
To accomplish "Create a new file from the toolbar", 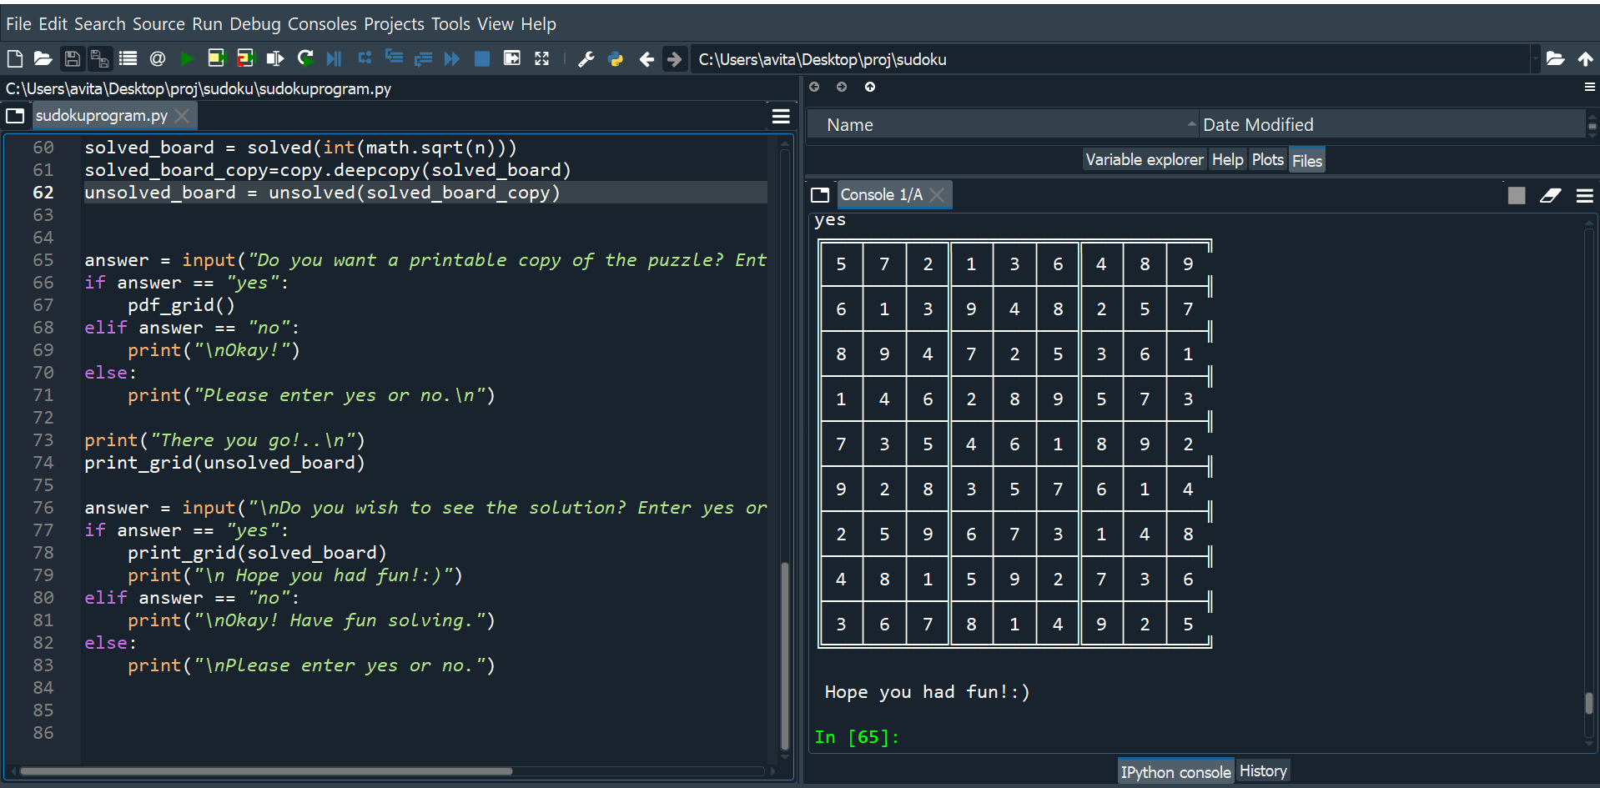I will pyautogui.click(x=15, y=58).
